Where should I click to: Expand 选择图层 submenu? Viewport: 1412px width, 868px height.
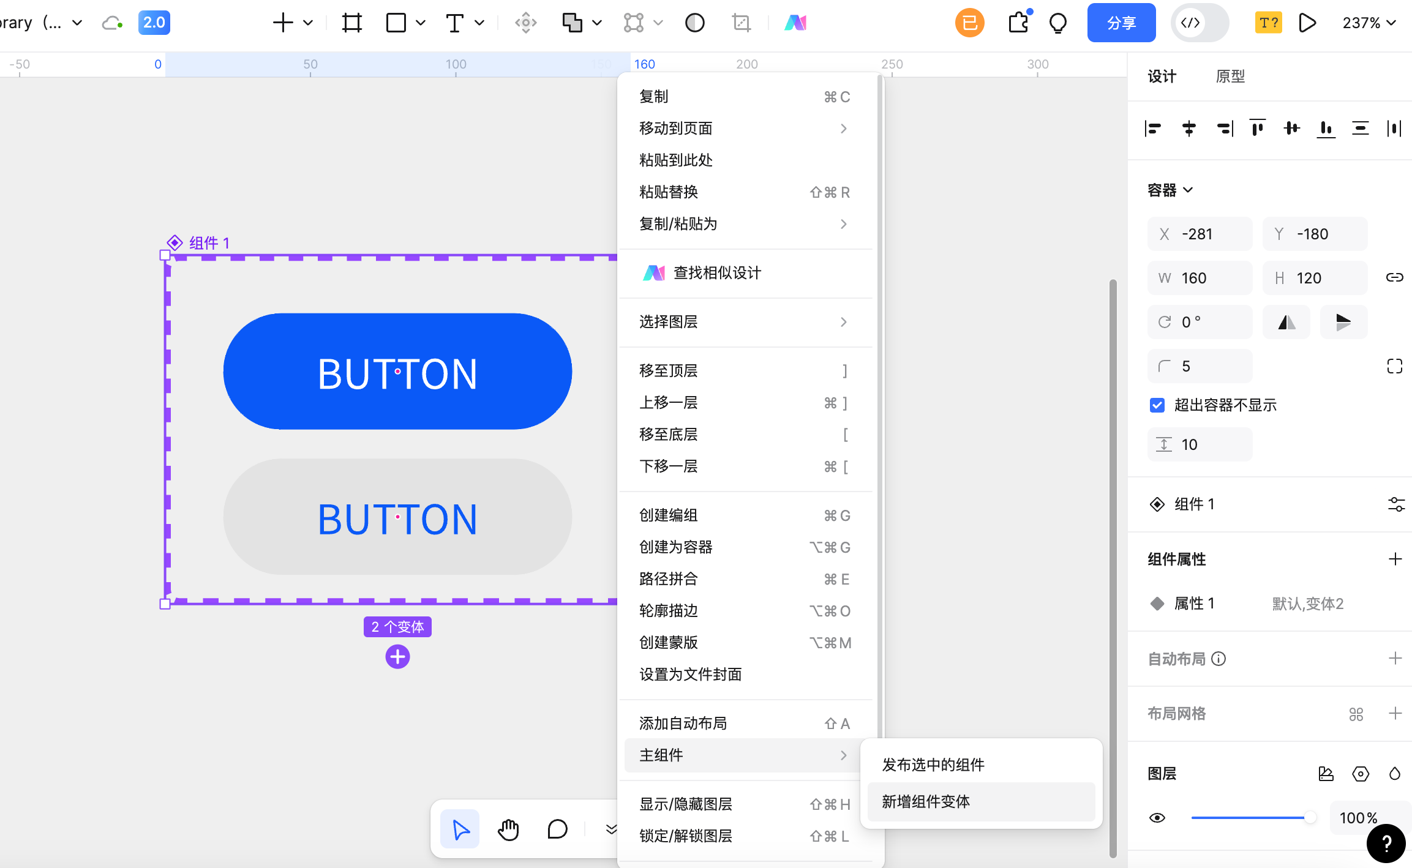(x=746, y=322)
